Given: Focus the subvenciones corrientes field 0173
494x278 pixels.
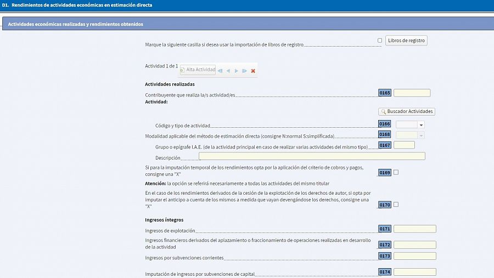Looking at the screenshot, I should point(414,256).
